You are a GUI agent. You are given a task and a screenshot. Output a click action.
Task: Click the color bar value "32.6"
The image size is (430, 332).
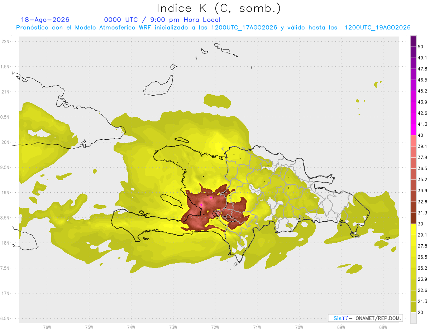[x=422, y=202]
